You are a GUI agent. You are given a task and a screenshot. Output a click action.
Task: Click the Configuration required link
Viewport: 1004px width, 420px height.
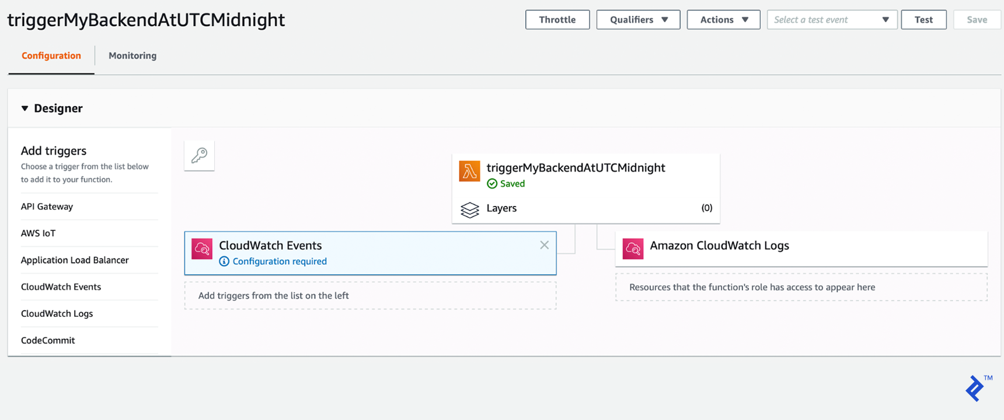pyautogui.click(x=280, y=261)
